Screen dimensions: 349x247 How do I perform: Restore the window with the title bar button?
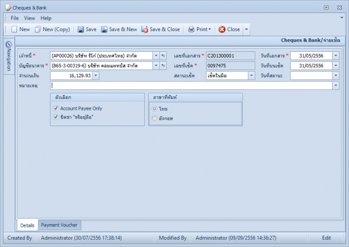click(x=326, y=8)
